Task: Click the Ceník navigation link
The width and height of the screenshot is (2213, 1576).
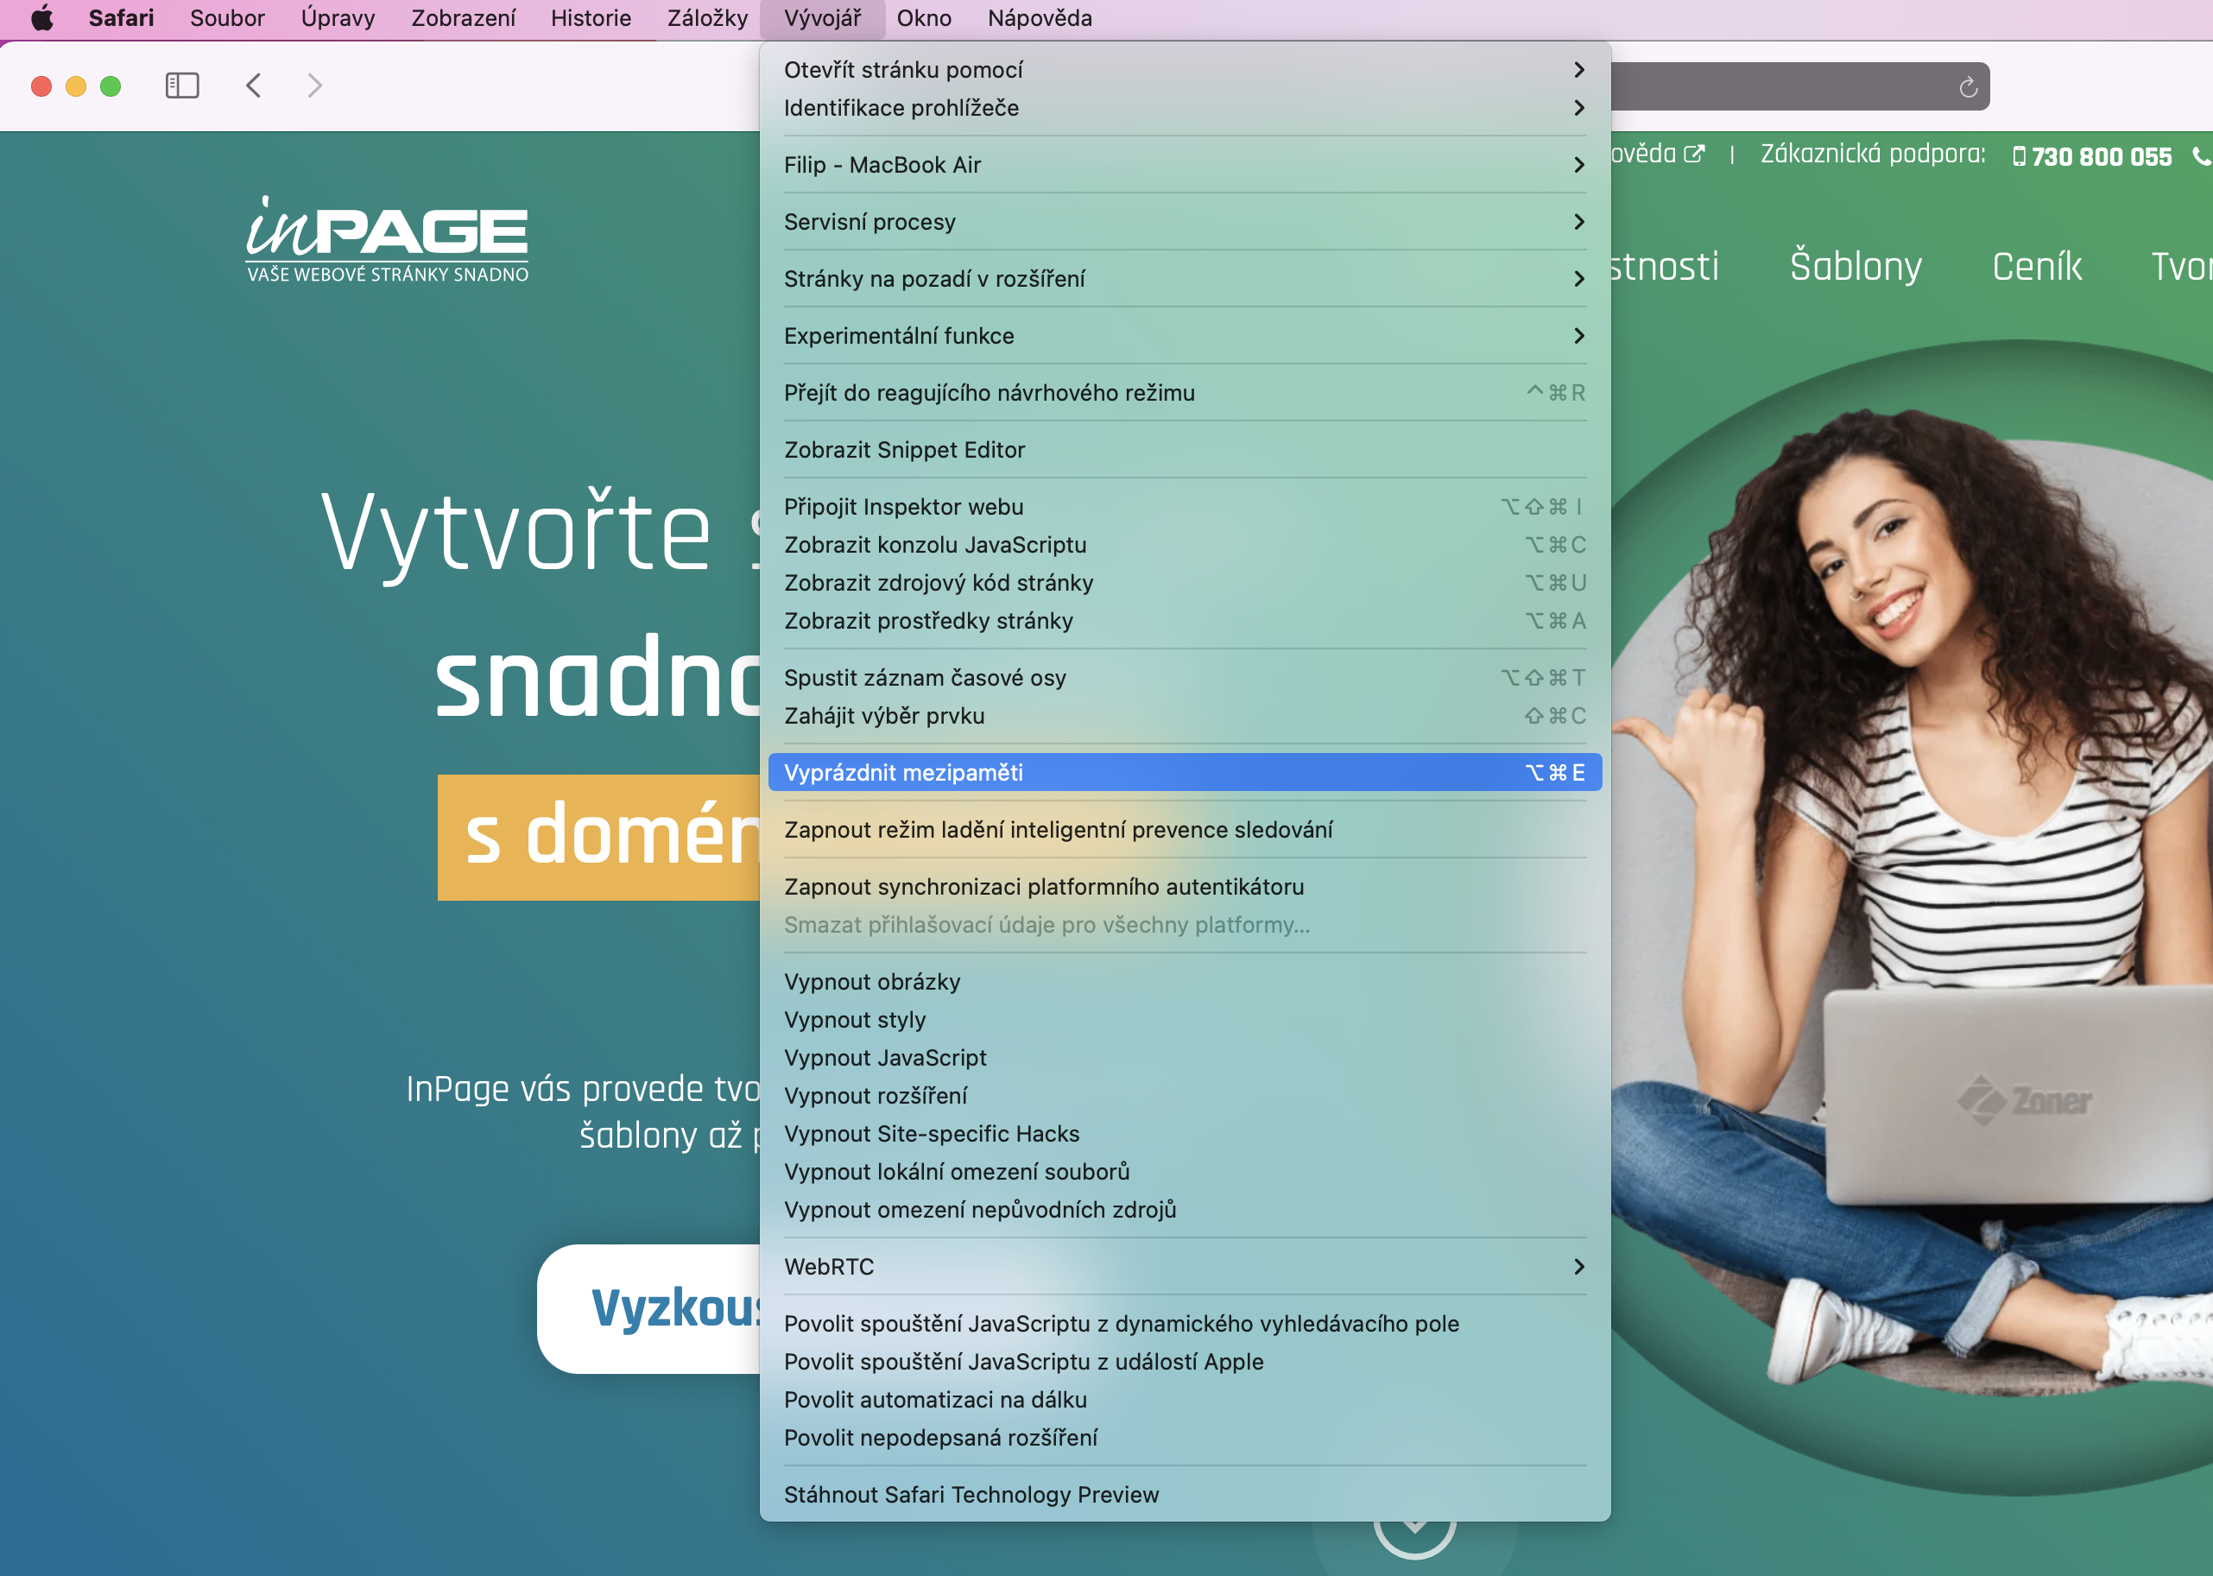Action: tap(2036, 266)
